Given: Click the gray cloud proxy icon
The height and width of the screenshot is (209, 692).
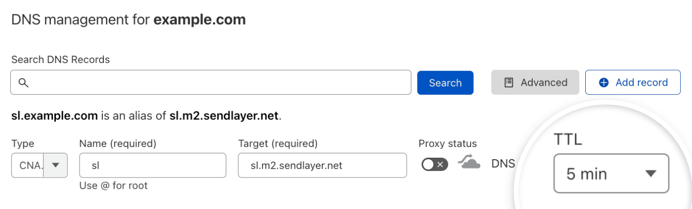Looking at the screenshot, I should (469, 163).
